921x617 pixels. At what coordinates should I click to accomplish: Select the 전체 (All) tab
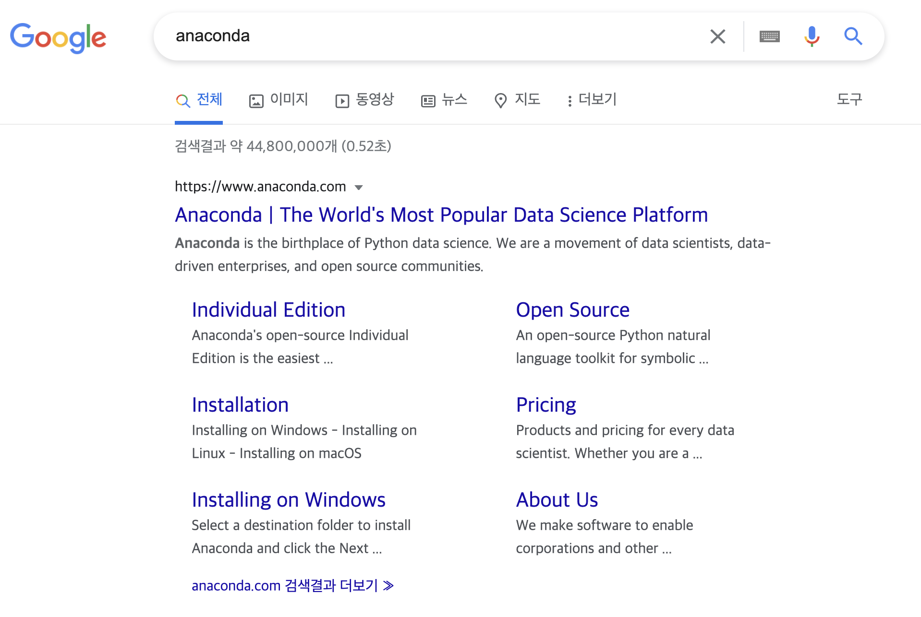coord(199,100)
